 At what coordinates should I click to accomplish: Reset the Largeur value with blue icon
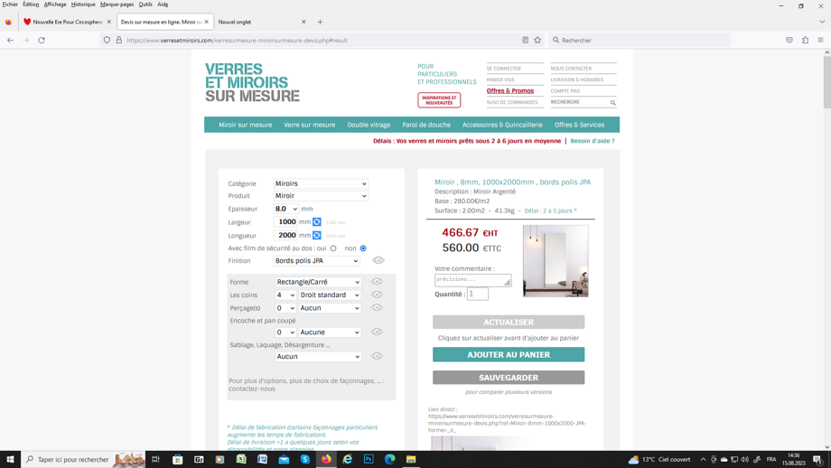(317, 221)
